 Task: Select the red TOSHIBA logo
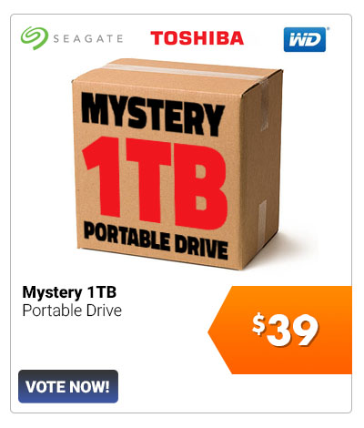197,38
